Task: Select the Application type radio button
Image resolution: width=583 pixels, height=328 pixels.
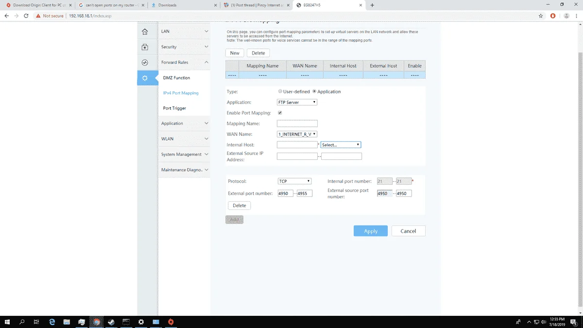Action: 314,91
